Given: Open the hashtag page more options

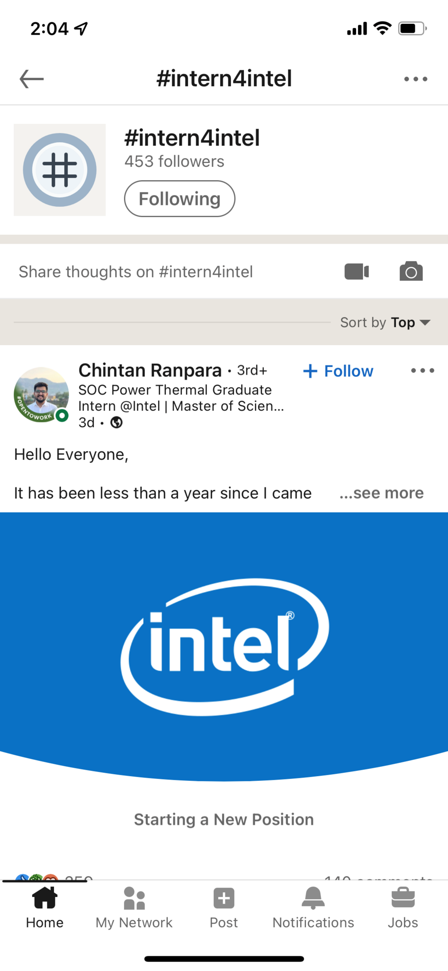Looking at the screenshot, I should 415,79.
